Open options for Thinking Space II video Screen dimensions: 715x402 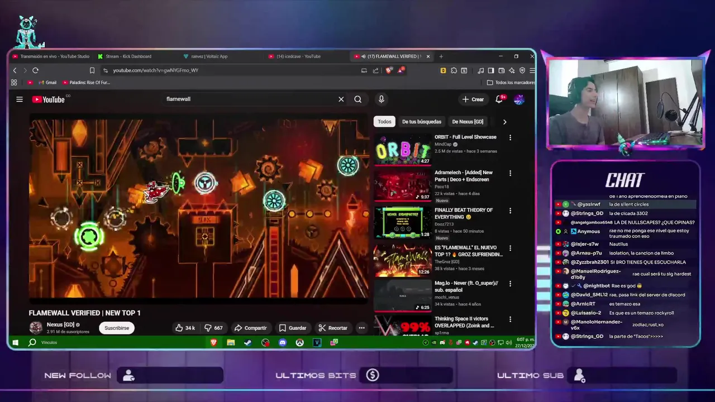pyautogui.click(x=510, y=319)
